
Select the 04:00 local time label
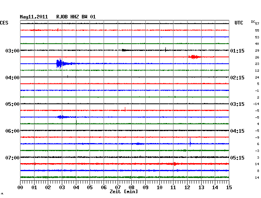coord(12,78)
